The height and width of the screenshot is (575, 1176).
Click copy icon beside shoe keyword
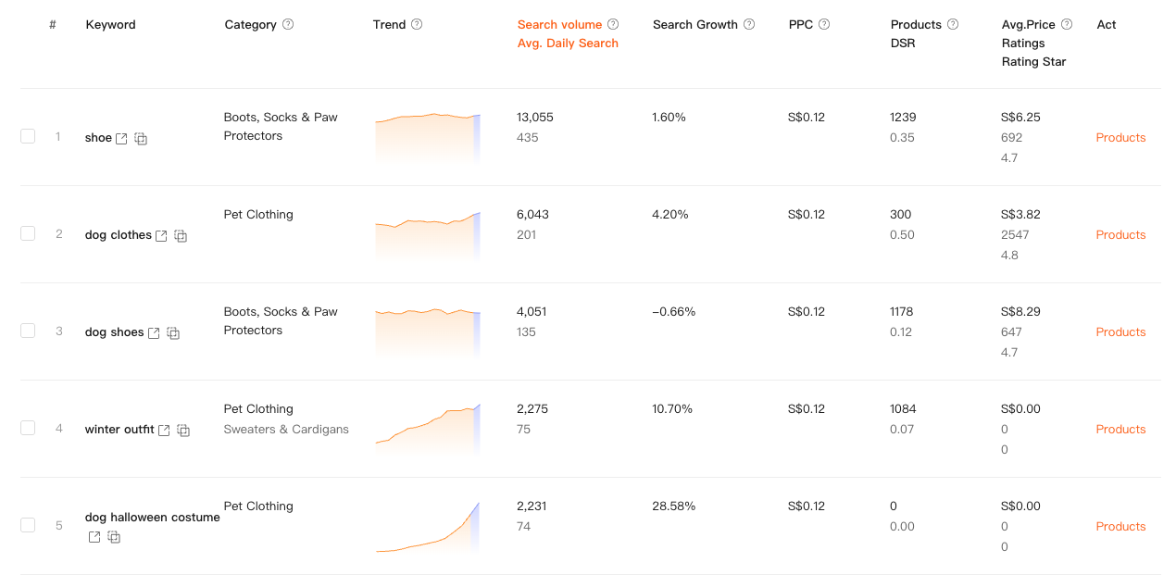[x=141, y=138]
